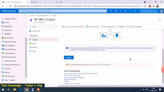This screenshot has height=92, width=164.
Task: Click Azure Monitor in the toolbar
Action: [x=93, y=27]
